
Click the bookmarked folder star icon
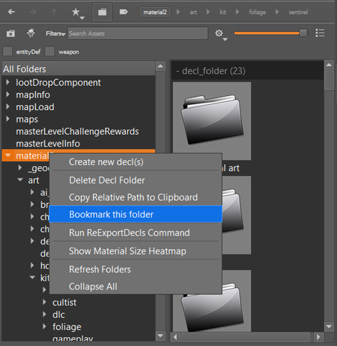[11, 33]
